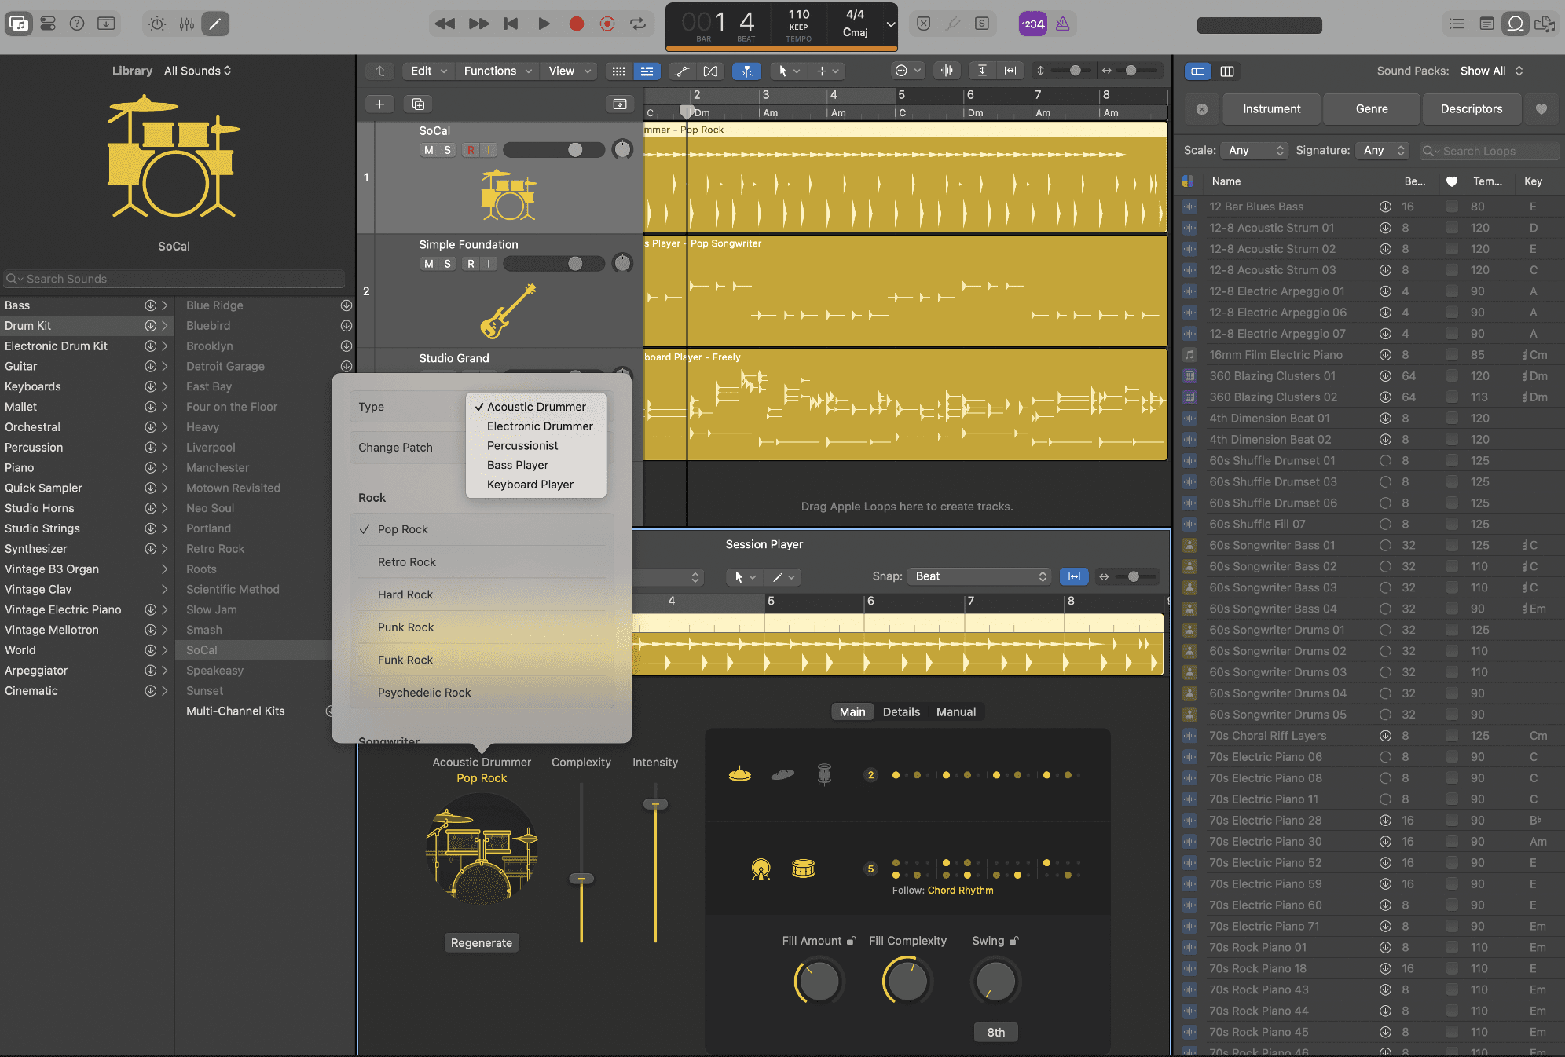Go to beginning of project

[x=511, y=24]
